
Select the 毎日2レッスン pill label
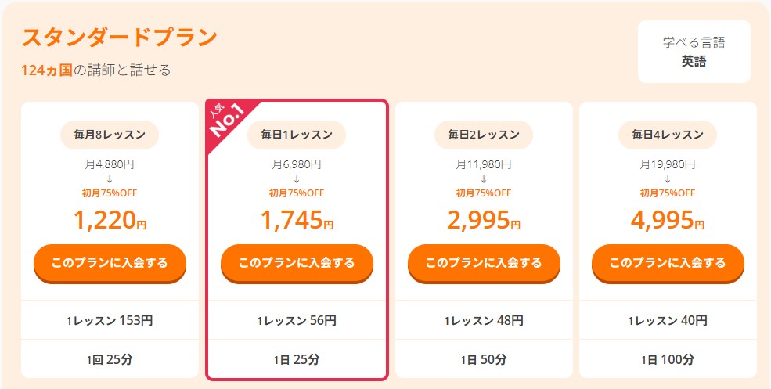point(484,135)
